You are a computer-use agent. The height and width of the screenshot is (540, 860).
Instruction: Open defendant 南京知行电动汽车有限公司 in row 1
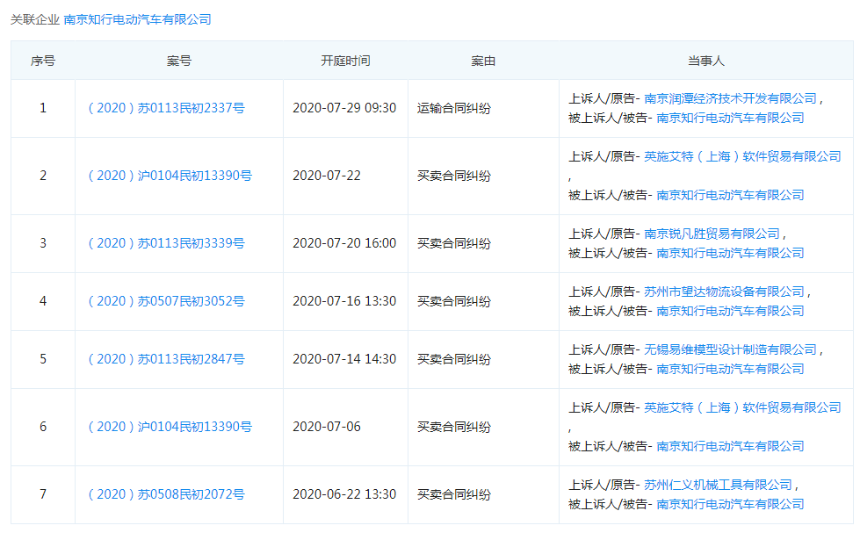click(730, 118)
